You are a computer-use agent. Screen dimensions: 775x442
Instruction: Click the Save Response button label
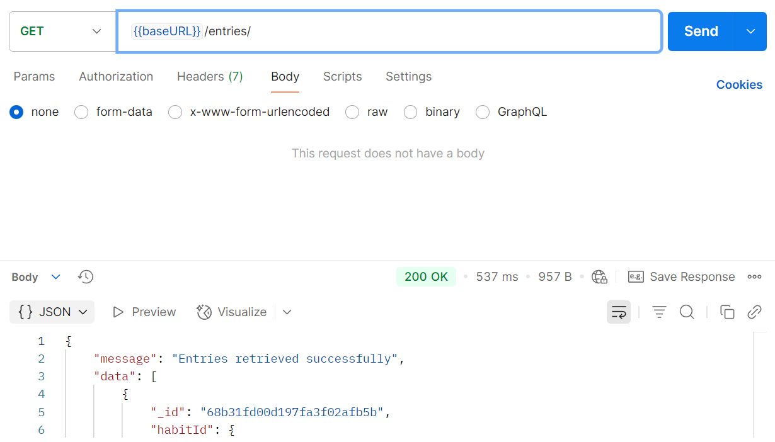click(692, 276)
